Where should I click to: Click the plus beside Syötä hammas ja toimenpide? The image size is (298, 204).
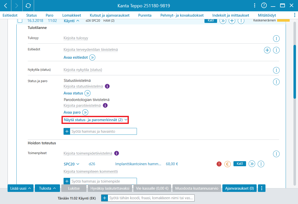point(67,181)
